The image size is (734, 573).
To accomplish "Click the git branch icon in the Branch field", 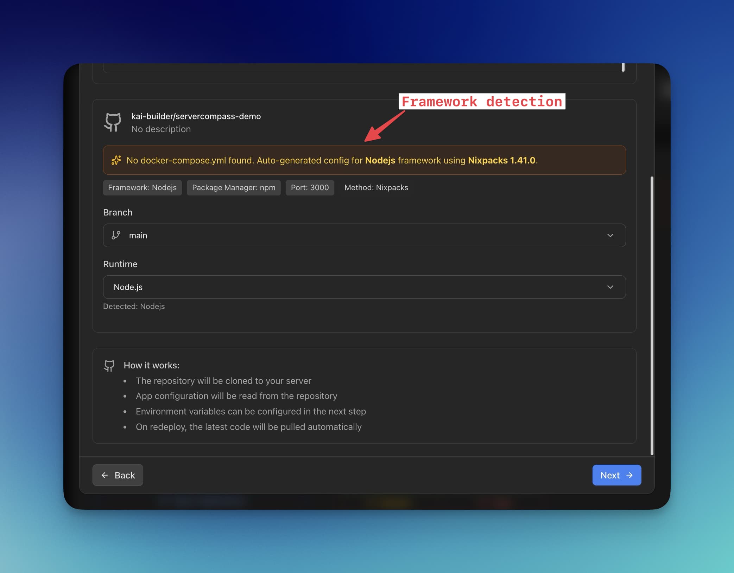I will pyautogui.click(x=116, y=235).
